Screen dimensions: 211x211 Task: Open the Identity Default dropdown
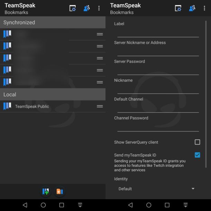[156, 189]
